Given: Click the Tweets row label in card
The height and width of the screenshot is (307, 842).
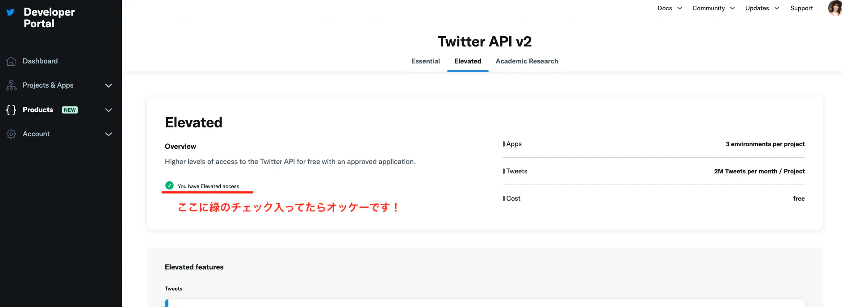Looking at the screenshot, I should coord(517,171).
